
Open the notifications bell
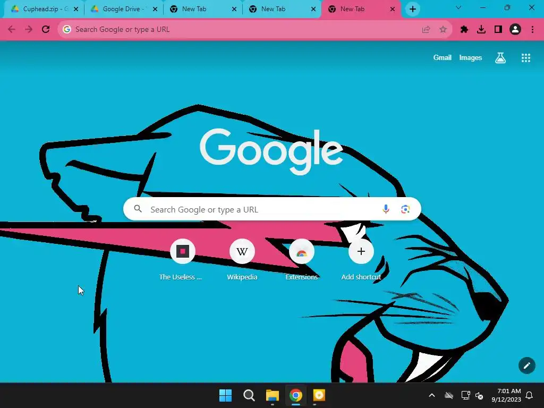point(530,395)
